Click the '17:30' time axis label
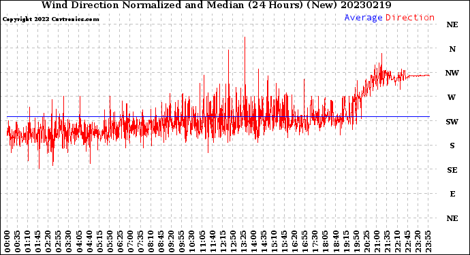The image size is (470, 255). pyautogui.click(x=315, y=241)
